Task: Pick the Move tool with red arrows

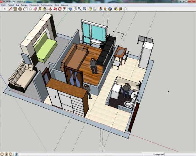Action: click(x=55, y=9)
